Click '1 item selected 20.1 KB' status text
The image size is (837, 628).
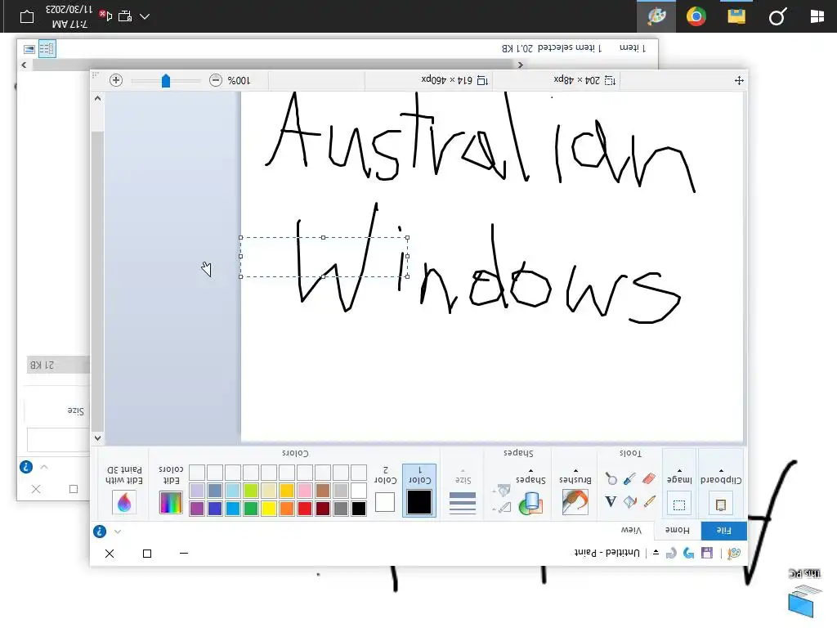coord(552,48)
